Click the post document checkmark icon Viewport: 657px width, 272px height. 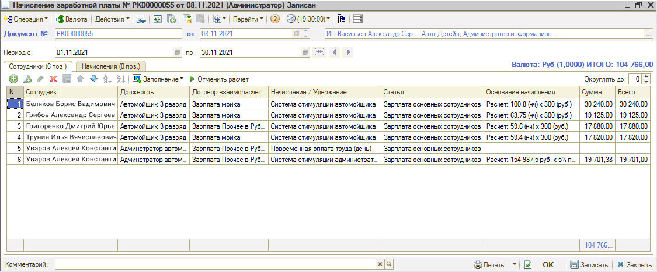click(x=528, y=265)
